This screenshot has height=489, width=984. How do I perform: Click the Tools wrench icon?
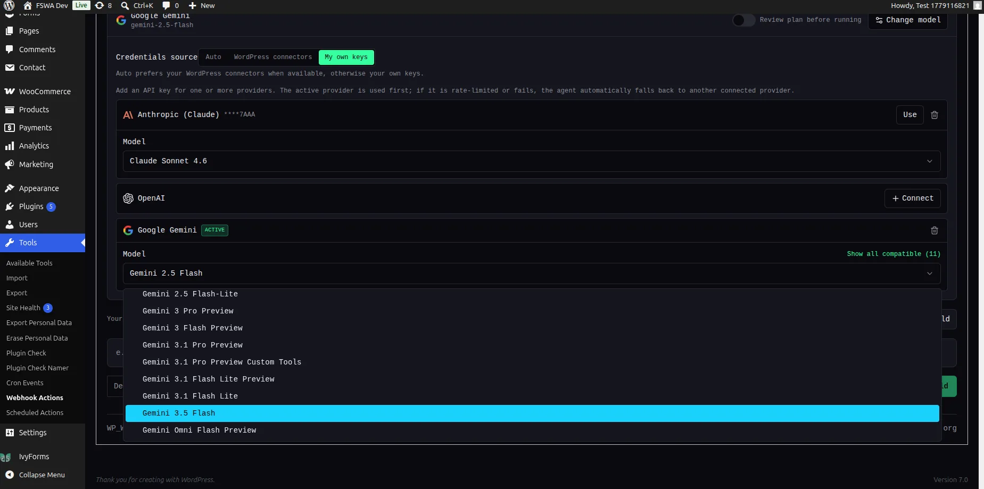click(10, 243)
